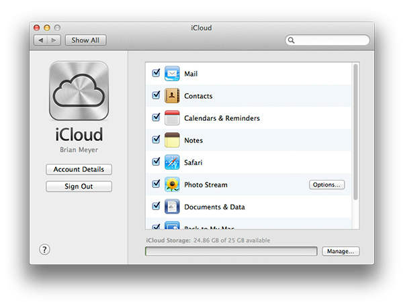This screenshot has height=302, width=403.
Task: Select the 'Documents & Data' label
Action: pyautogui.click(x=215, y=207)
